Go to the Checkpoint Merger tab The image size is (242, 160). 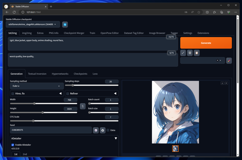[x=74, y=33]
